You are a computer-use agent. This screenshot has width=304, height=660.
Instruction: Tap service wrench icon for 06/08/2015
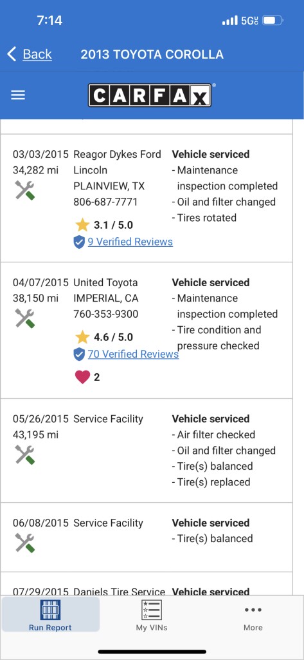pyautogui.click(x=25, y=543)
